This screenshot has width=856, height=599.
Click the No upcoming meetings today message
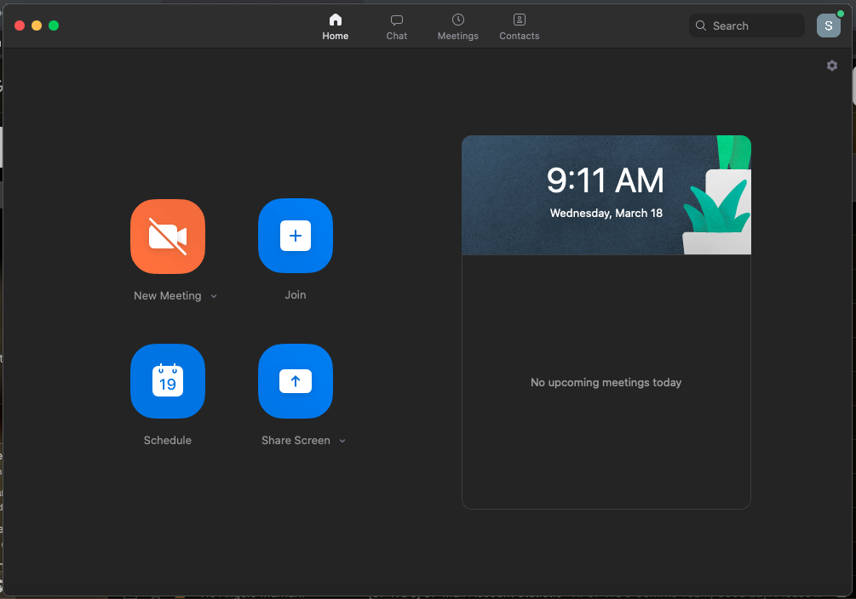point(606,383)
